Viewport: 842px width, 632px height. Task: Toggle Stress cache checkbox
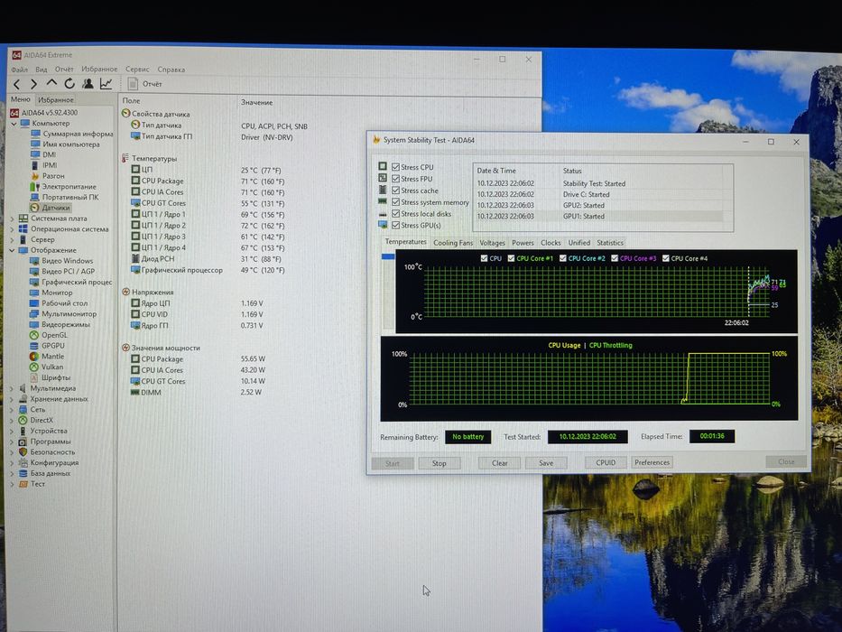396,191
